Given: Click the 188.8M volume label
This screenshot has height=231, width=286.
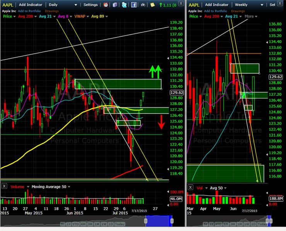Looking at the screenshot, I should [x=276, y=199].
